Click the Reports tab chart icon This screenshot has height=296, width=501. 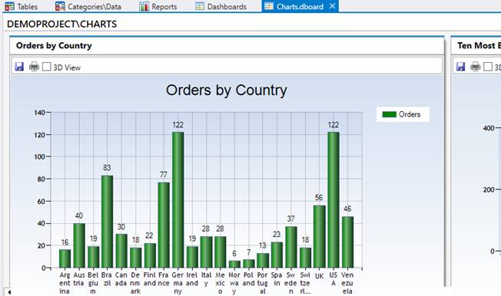pyautogui.click(x=144, y=6)
